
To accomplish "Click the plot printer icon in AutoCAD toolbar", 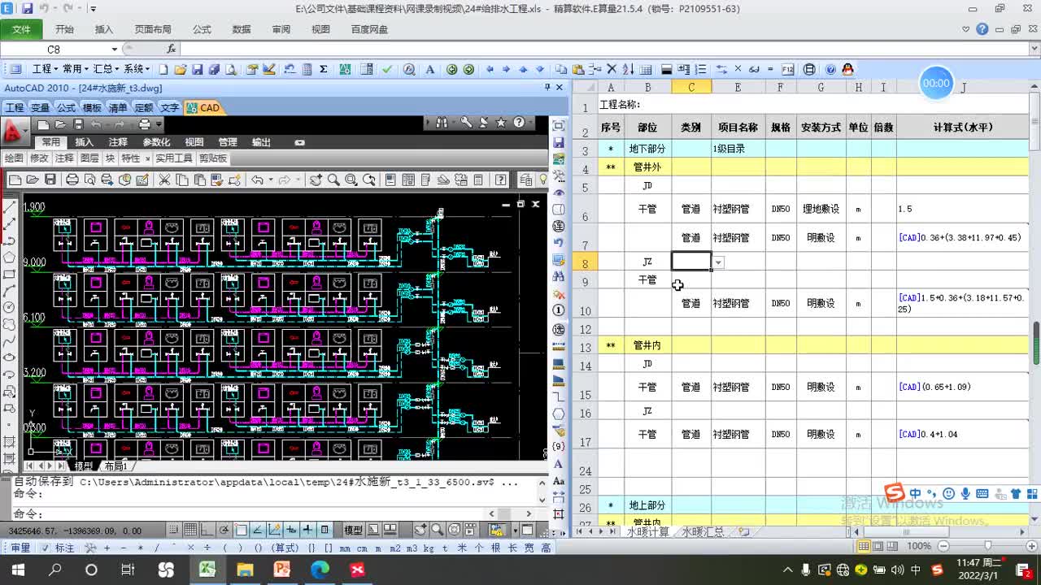I will coord(72,180).
